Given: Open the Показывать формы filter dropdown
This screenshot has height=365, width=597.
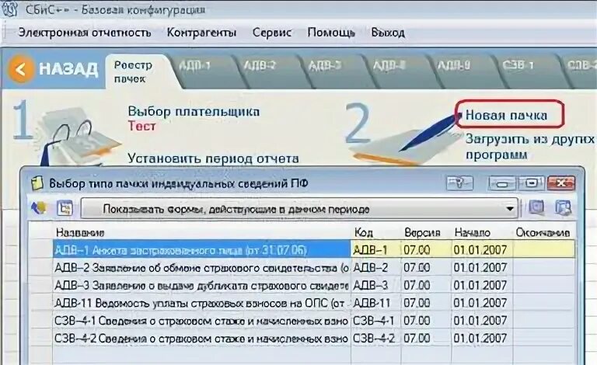Looking at the screenshot, I should pos(299,209).
